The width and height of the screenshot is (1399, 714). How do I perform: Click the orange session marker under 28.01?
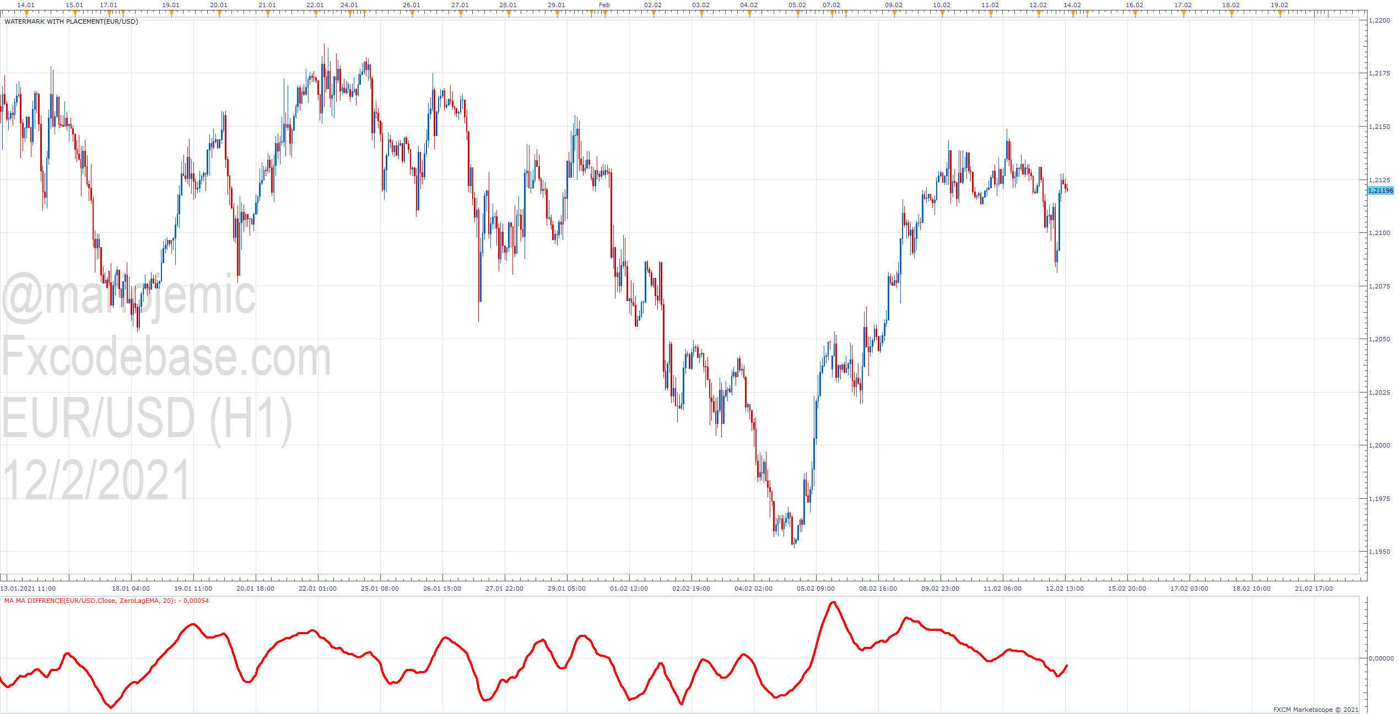[509, 14]
